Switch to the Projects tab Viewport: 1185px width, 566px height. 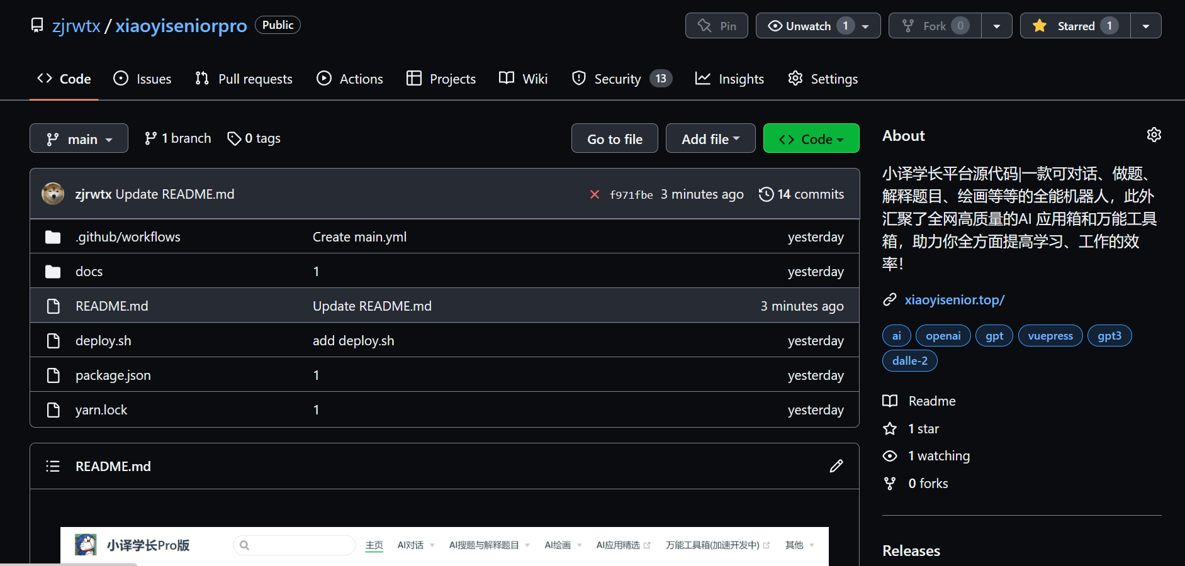tap(441, 79)
